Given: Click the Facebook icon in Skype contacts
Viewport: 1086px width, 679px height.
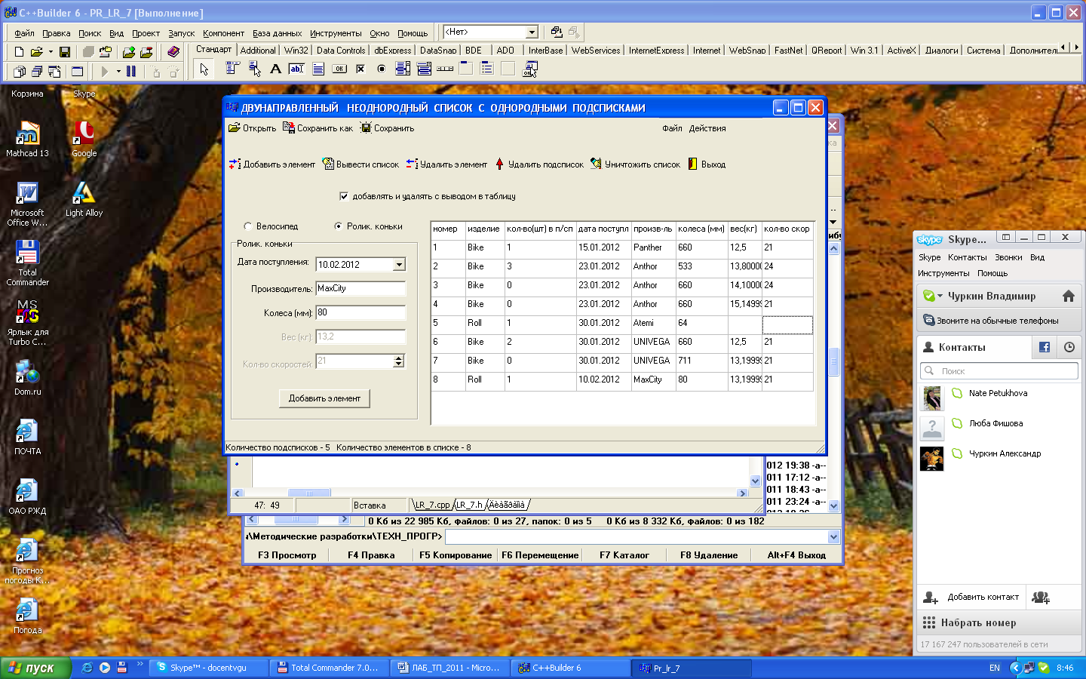Looking at the screenshot, I should click(1045, 347).
